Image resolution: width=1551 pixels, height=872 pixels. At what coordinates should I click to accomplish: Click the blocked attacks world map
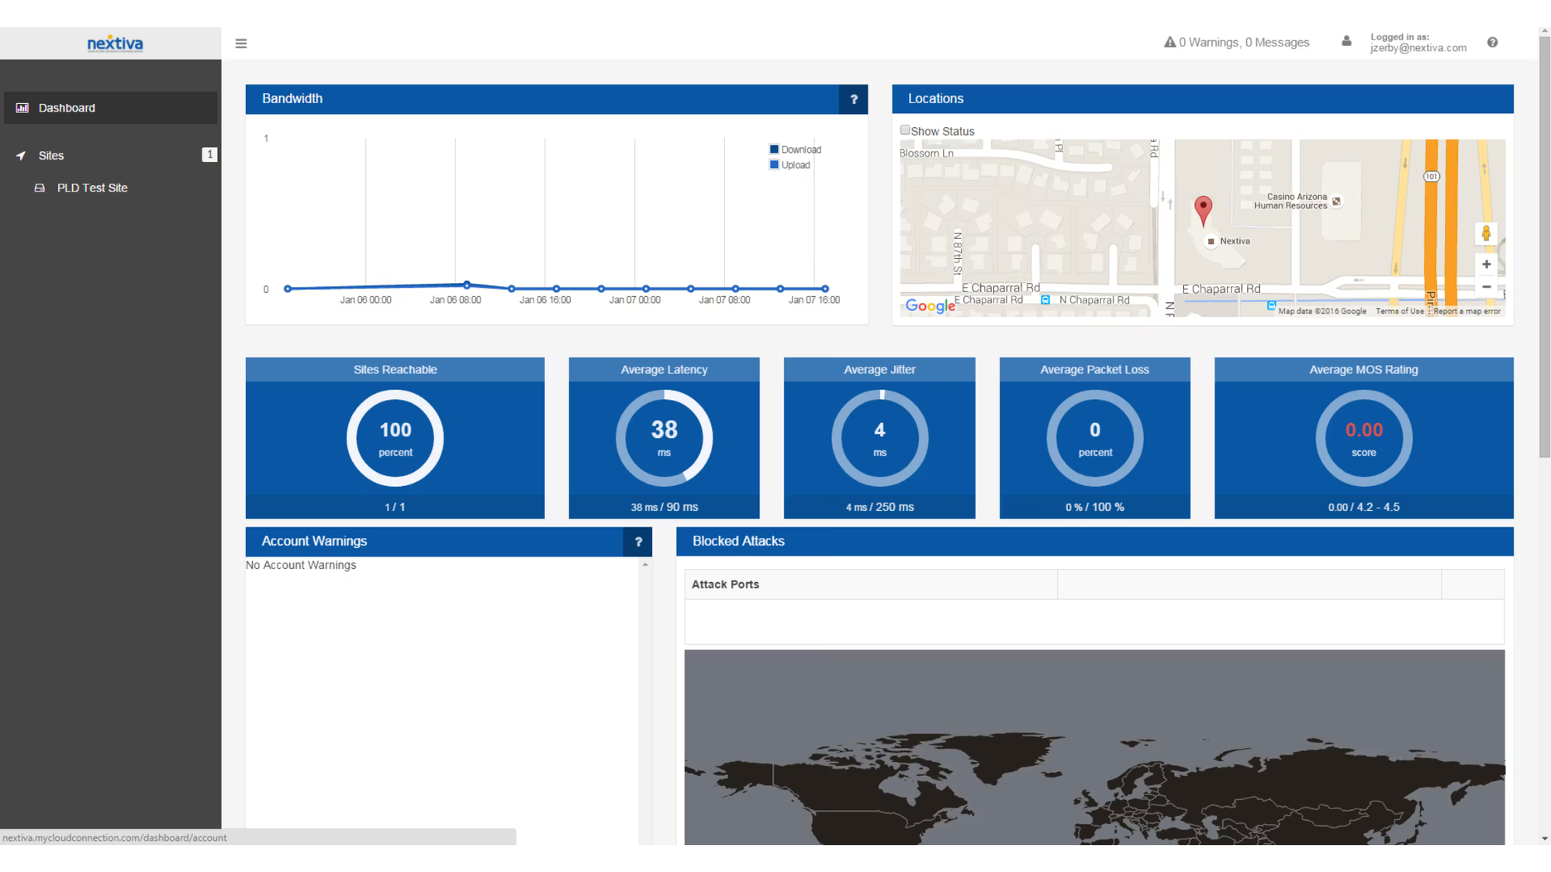(x=1094, y=747)
